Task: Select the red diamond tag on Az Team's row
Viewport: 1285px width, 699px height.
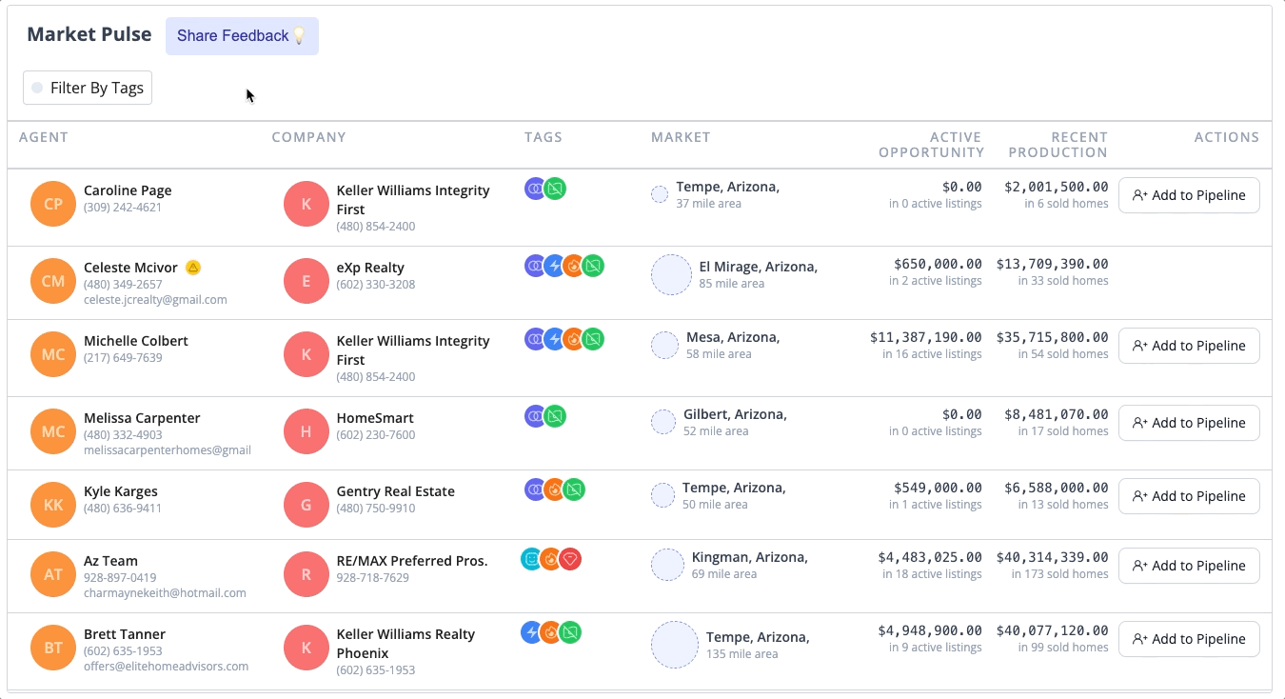Action: tap(568, 561)
